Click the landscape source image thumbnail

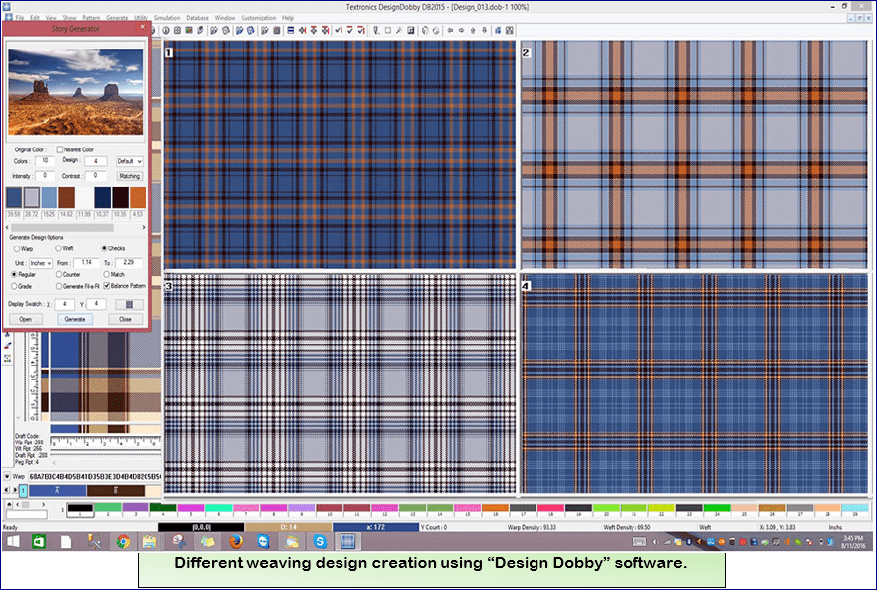(x=75, y=92)
